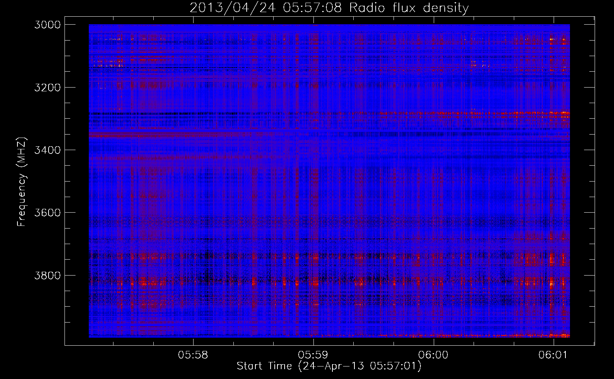Select the 3400 frequency axis label

pyautogui.click(x=47, y=150)
